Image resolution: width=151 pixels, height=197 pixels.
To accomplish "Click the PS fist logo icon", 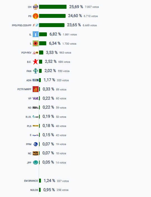I will [35, 16].
